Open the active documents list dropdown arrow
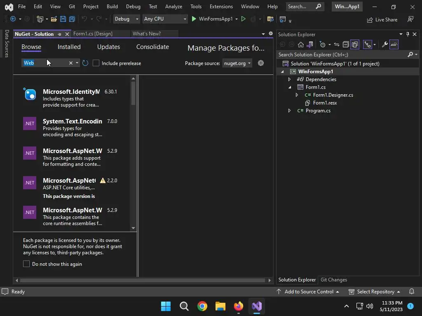The image size is (422, 316). [263, 34]
